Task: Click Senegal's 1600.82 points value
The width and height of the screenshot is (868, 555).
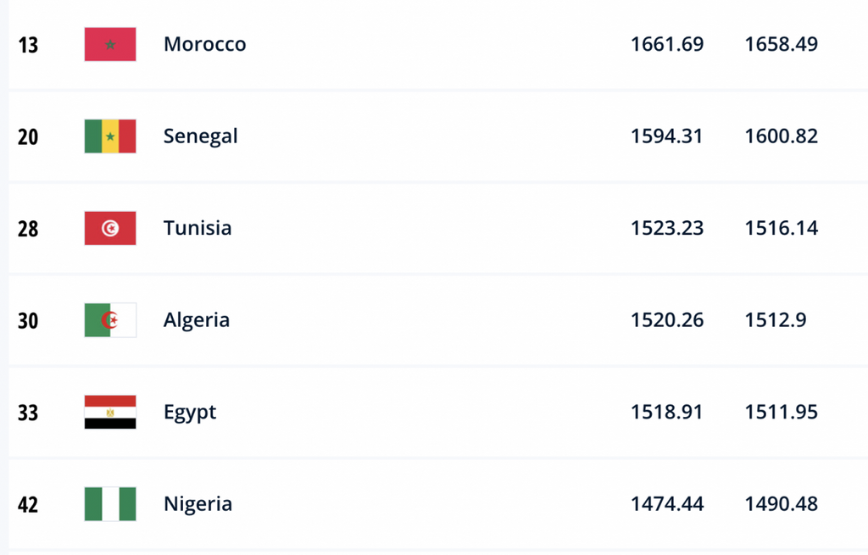Action: tap(781, 136)
